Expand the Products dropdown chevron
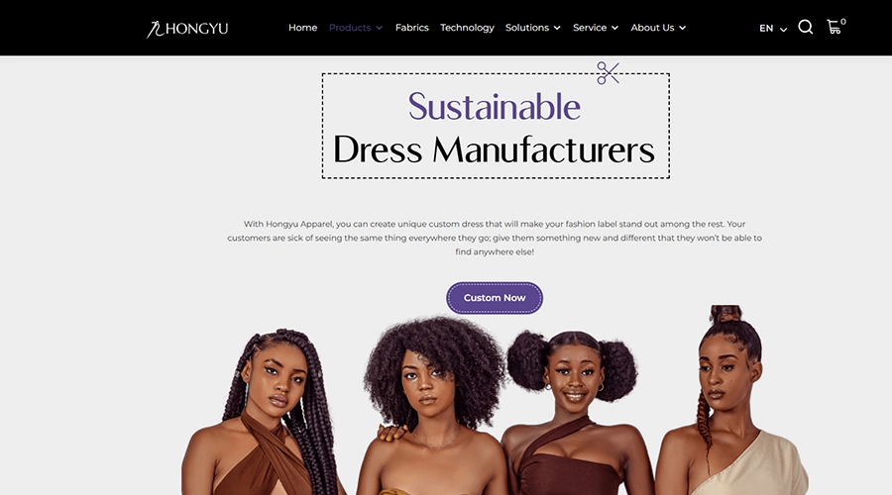 (379, 28)
